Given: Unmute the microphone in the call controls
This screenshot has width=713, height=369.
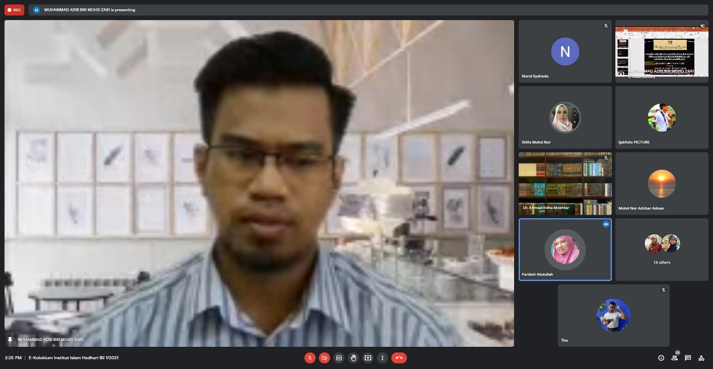Looking at the screenshot, I should coord(310,358).
